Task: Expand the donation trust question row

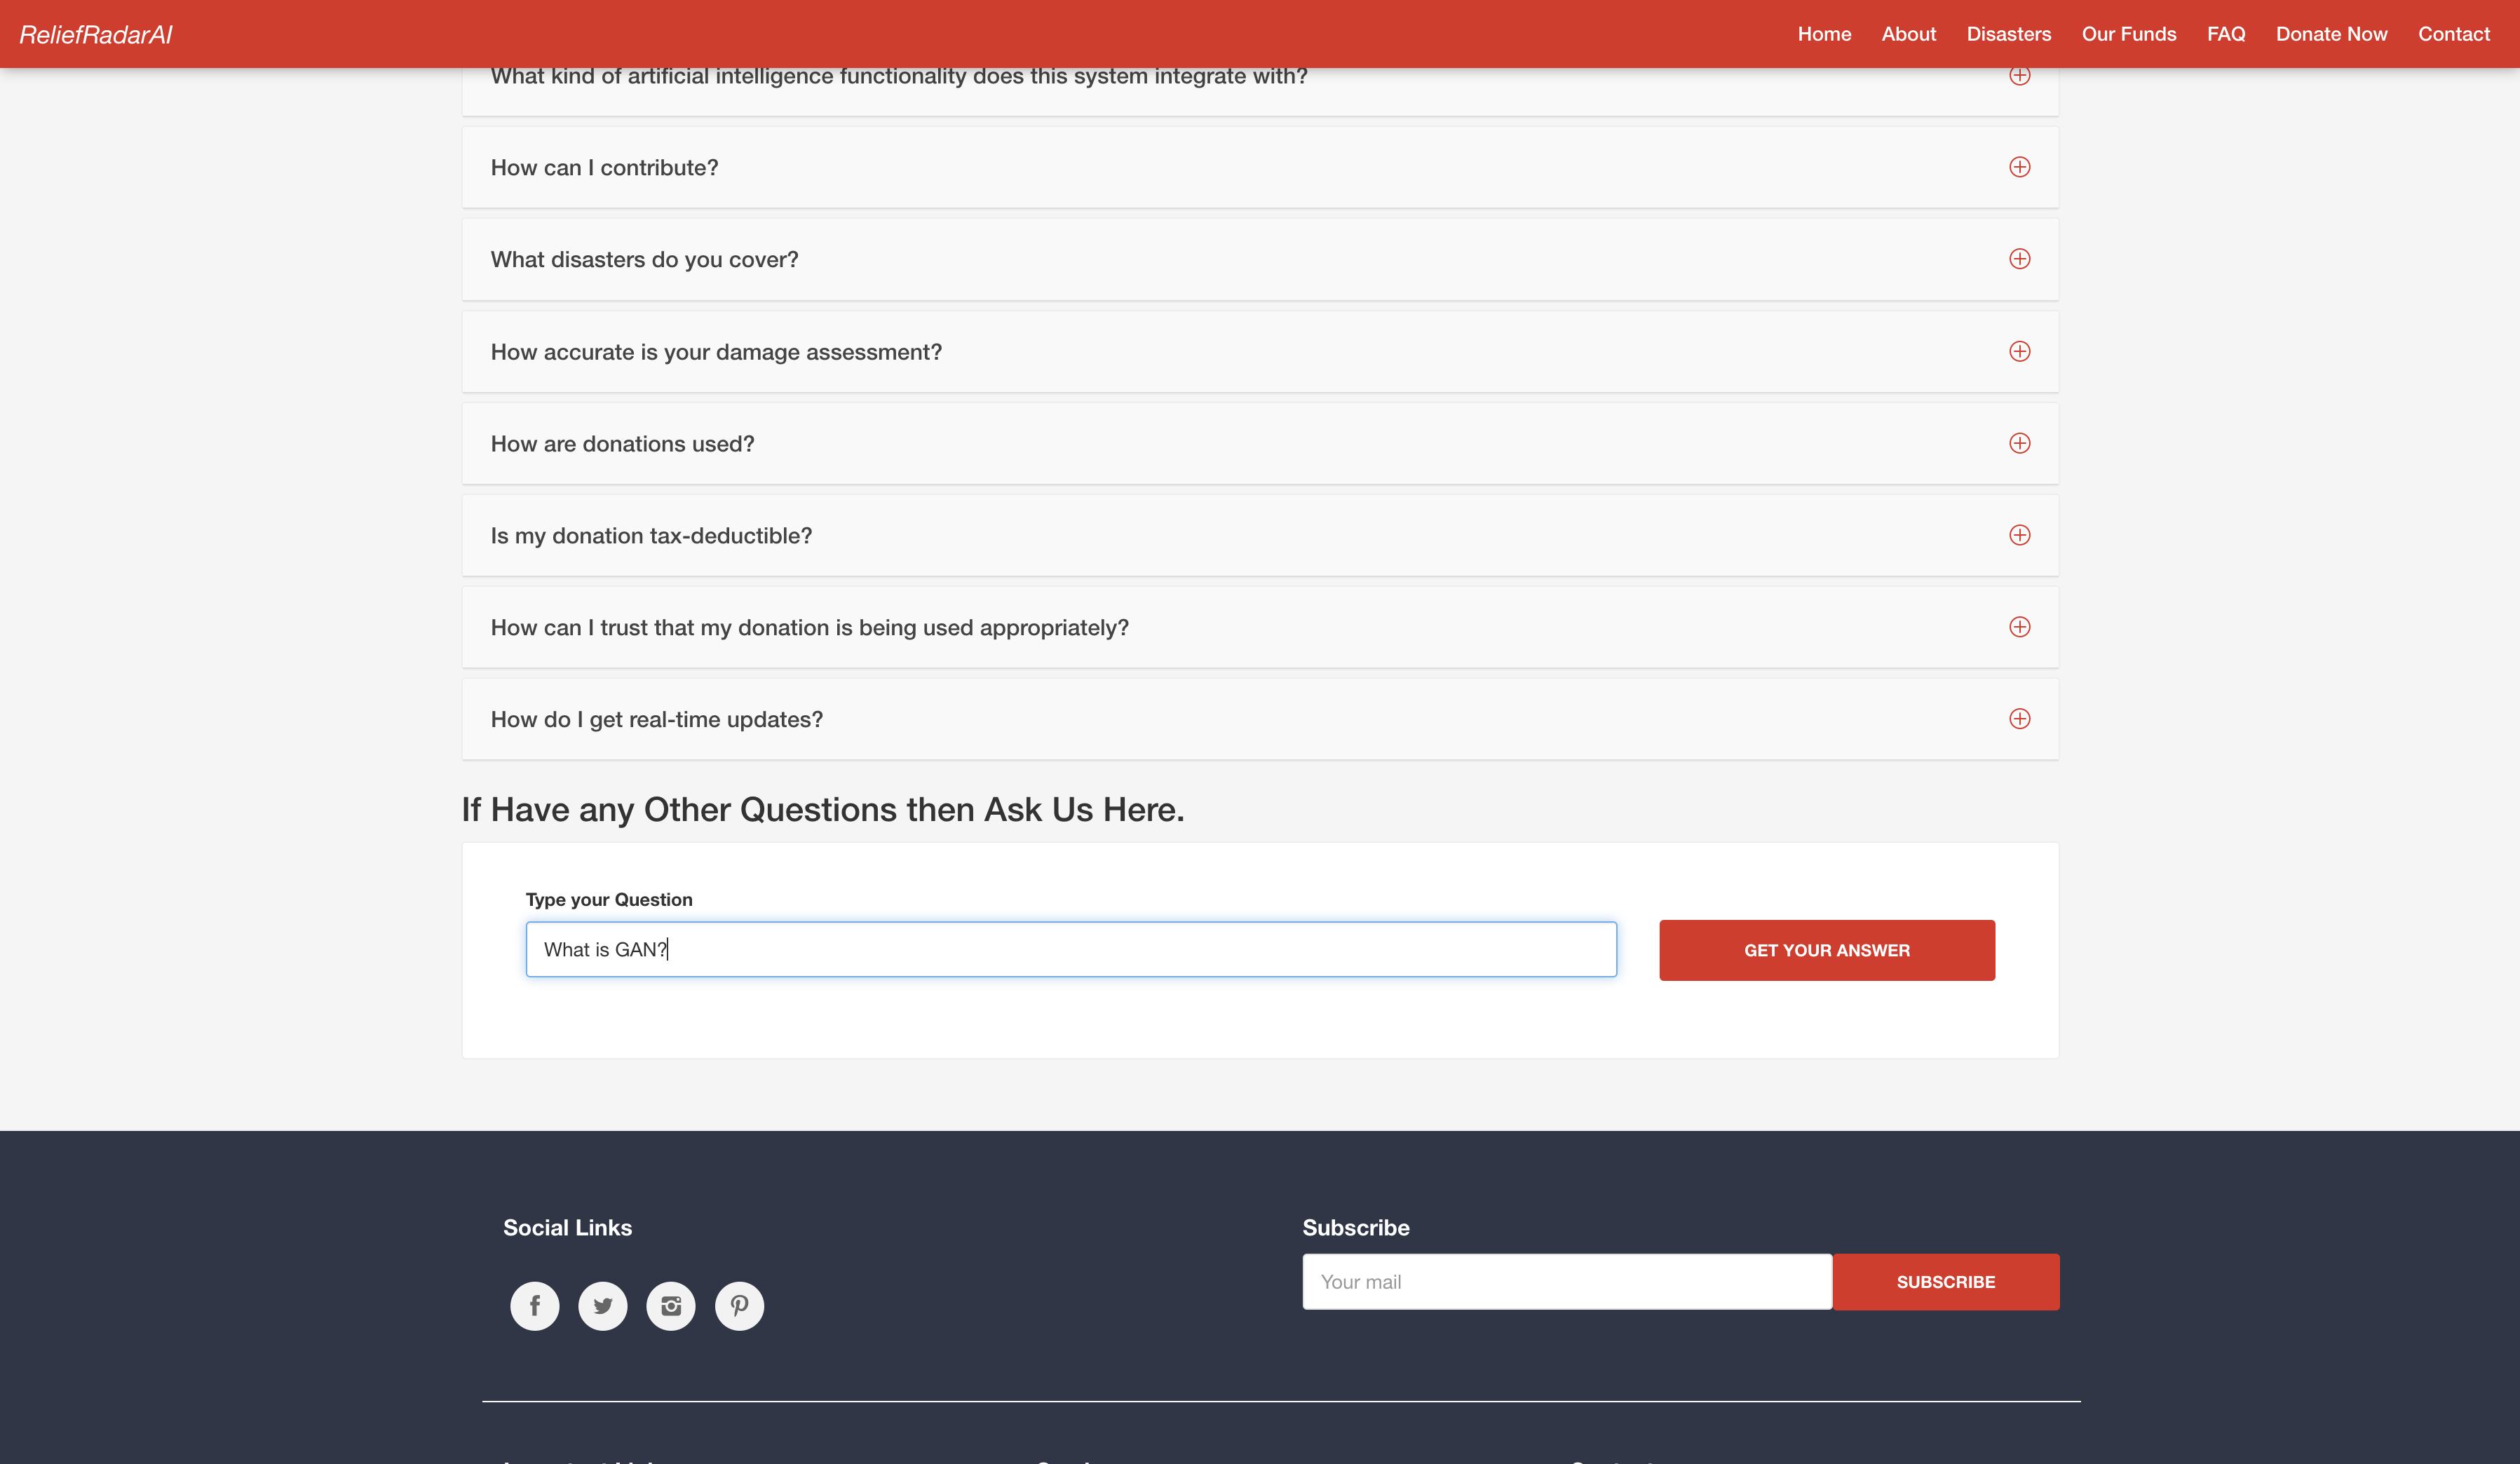Action: point(2019,627)
